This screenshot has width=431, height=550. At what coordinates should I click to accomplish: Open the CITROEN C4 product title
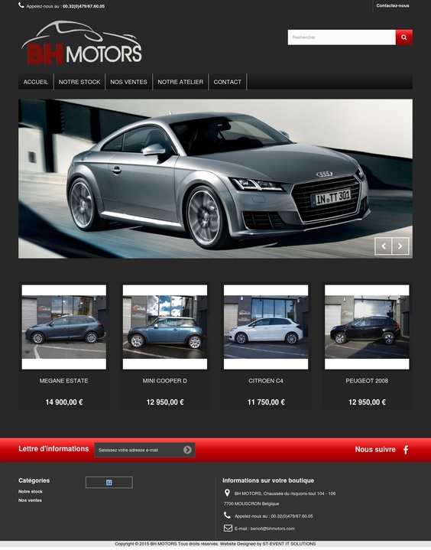pos(266,381)
